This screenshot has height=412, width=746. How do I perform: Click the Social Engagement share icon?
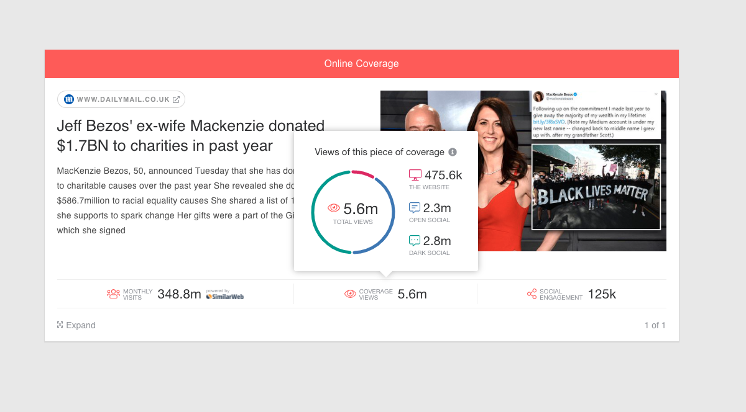[532, 294]
